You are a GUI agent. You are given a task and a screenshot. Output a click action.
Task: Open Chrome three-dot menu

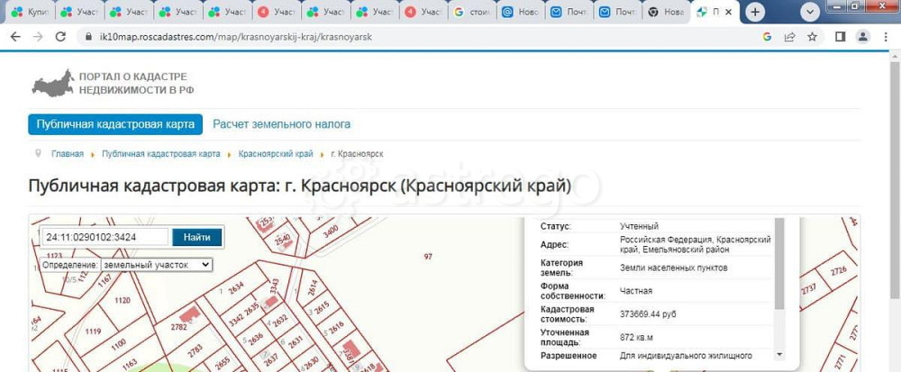[885, 37]
